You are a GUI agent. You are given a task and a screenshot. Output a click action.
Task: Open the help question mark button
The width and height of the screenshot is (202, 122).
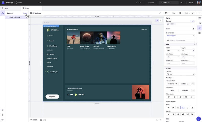198,119
